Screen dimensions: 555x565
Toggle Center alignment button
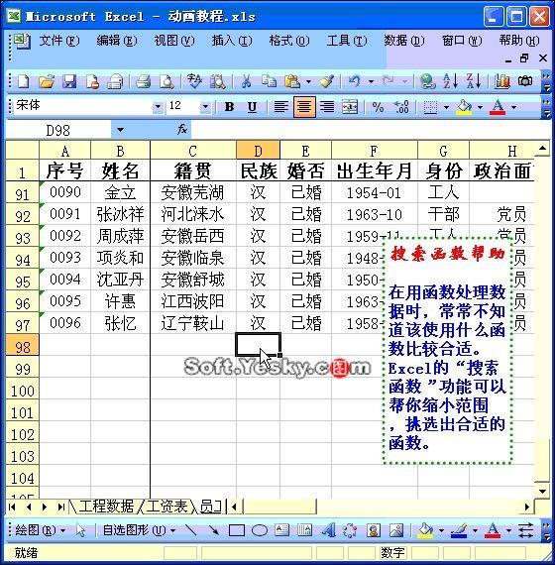[x=304, y=107]
